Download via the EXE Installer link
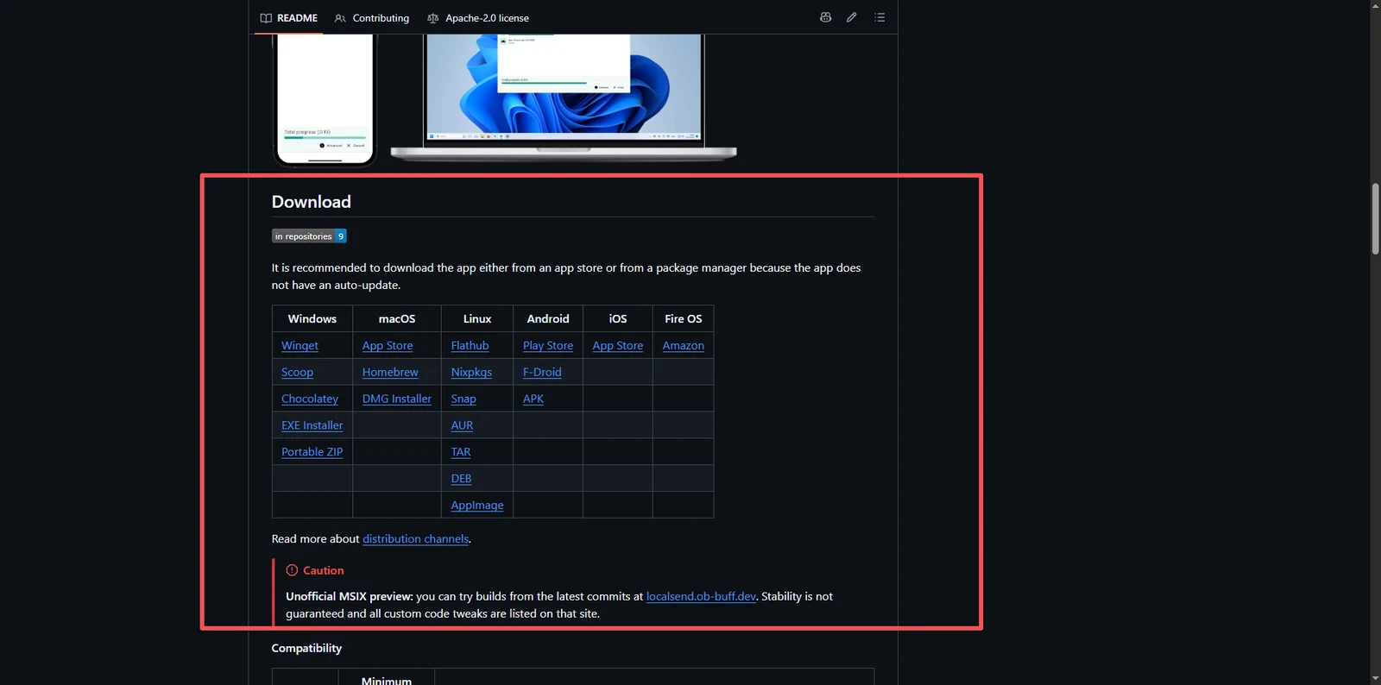Image resolution: width=1381 pixels, height=685 pixels. tap(312, 425)
